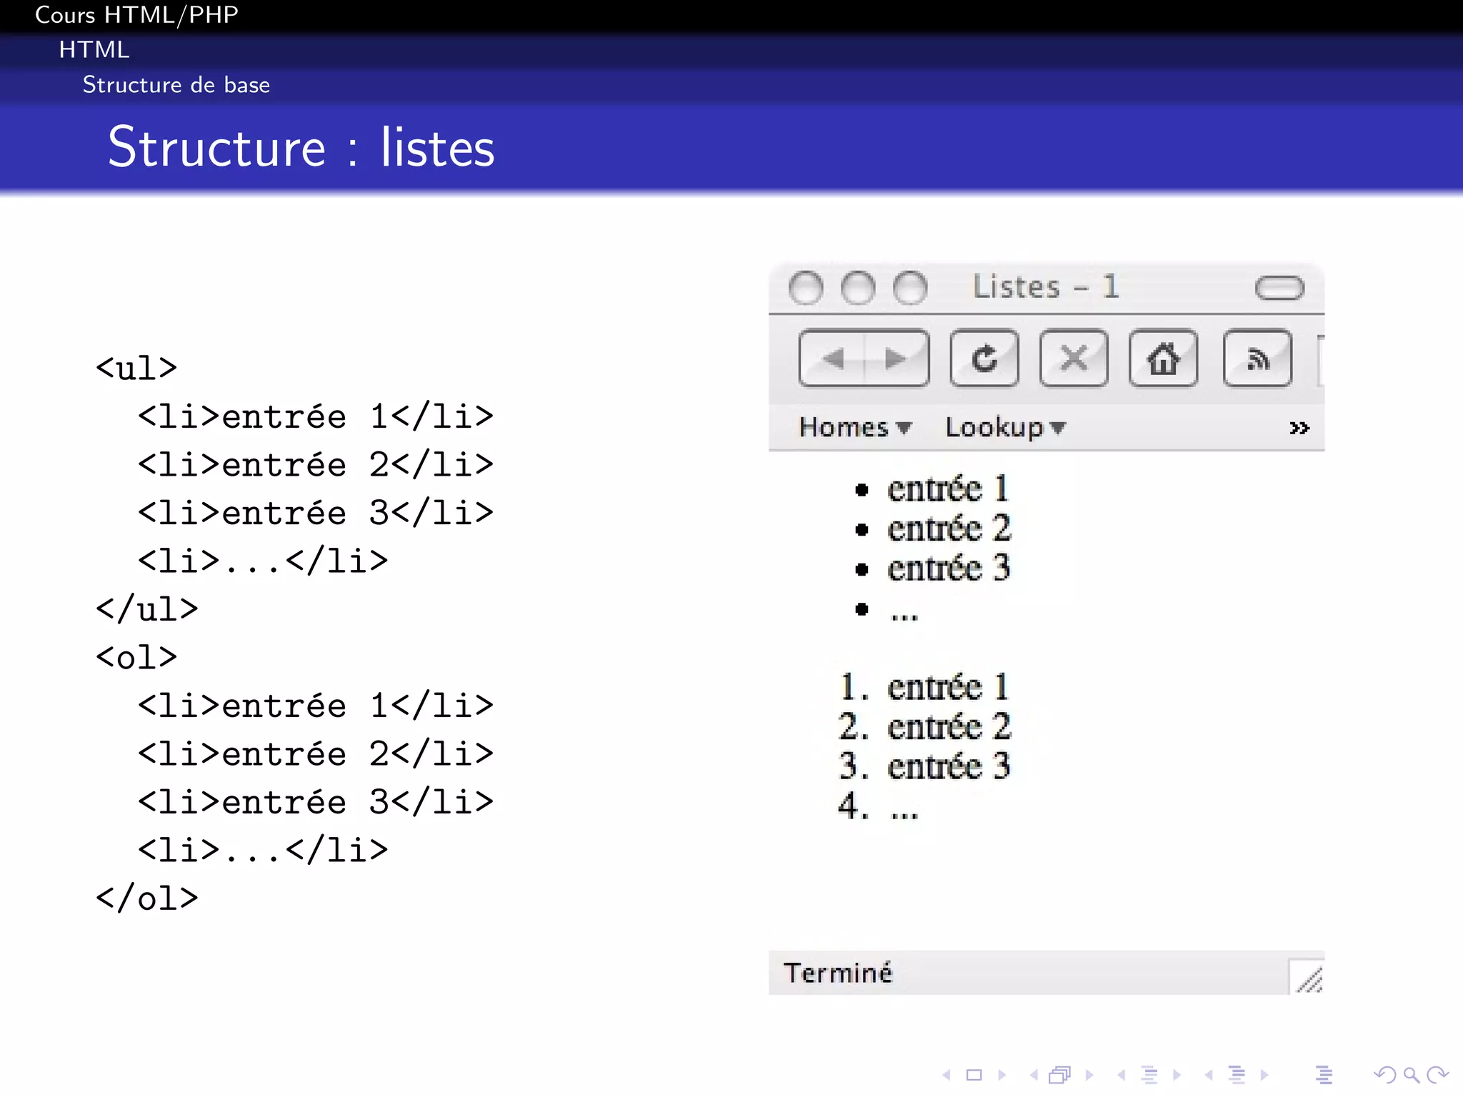Go to next frame arrow
The image size is (1463, 1097).
click(x=1089, y=1075)
